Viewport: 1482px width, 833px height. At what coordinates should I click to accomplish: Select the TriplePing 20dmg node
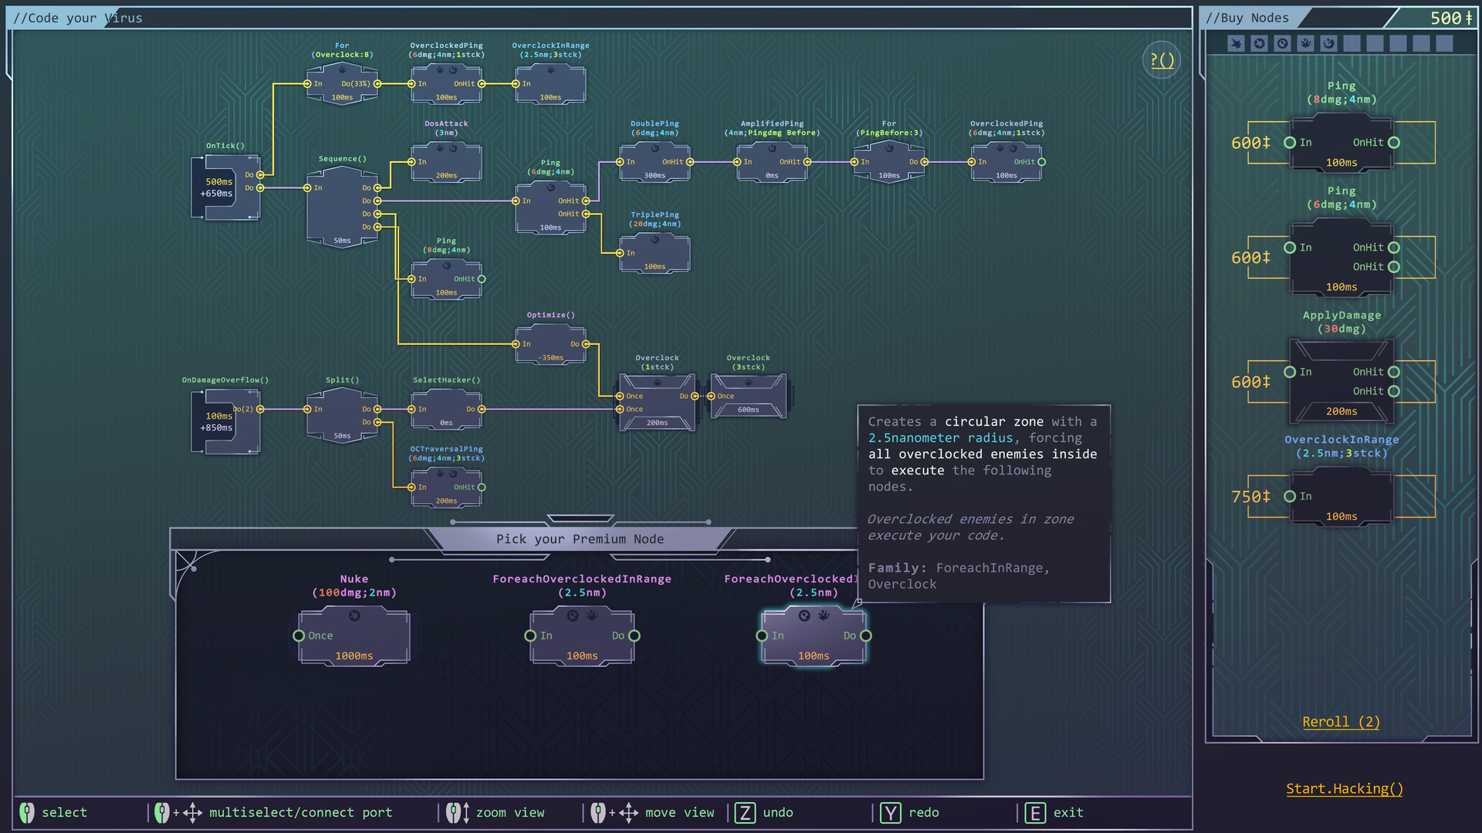655,253
